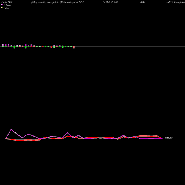Click the last red bar on the volume axis
This screenshot has height=185, width=185.
[74, 47]
